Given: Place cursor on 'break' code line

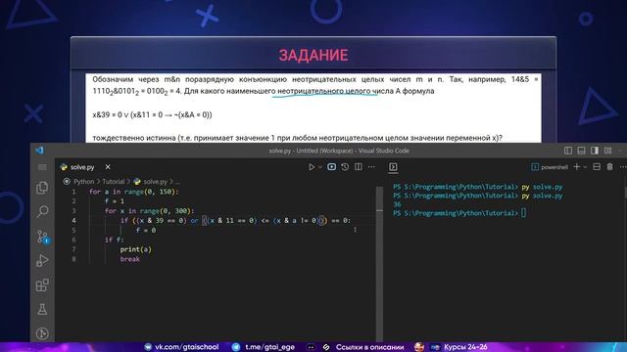Looking at the screenshot, I should click(x=130, y=259).
